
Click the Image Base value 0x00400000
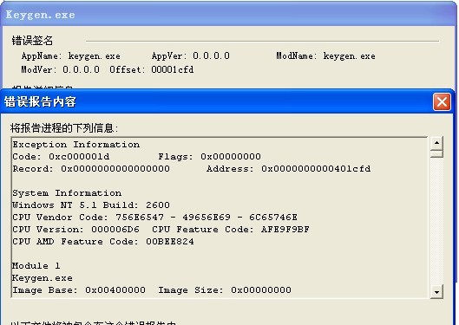(x=115, y=290)
